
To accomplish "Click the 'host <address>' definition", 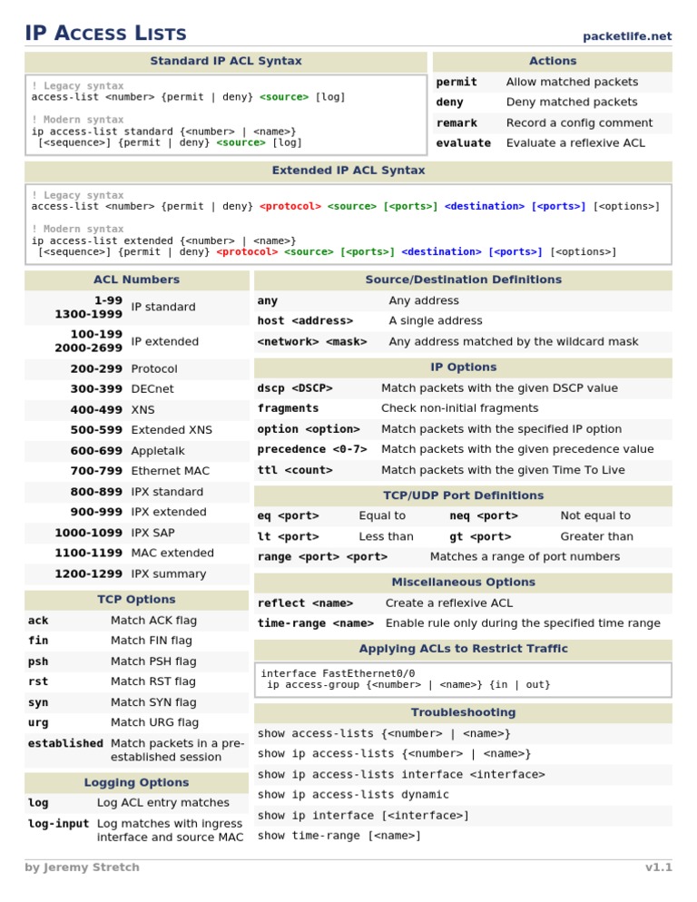I will click(x=305, y=320).
